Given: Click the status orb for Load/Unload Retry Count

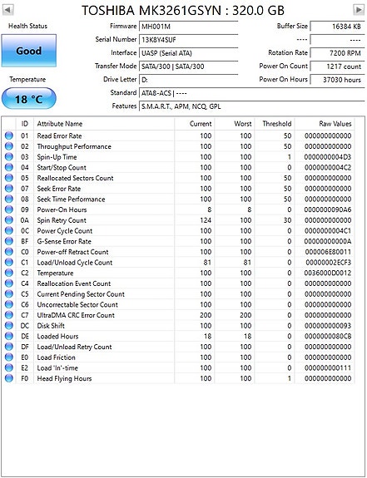Looking at the screenshot, I should [x=9, y=347].
